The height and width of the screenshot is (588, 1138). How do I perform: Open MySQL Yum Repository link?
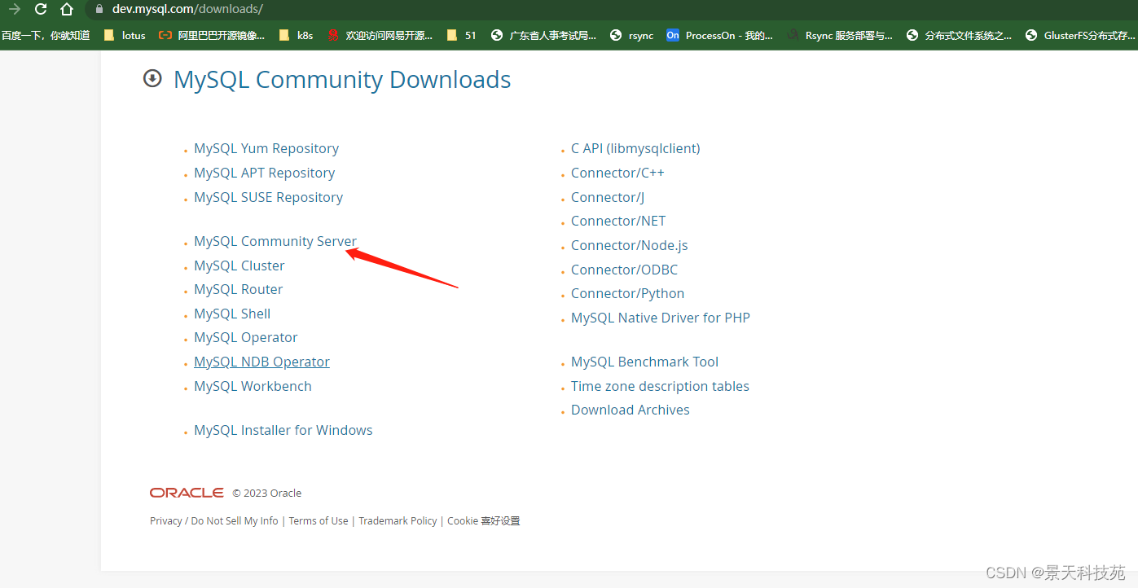pyautogui.click(x=266, y=148)
